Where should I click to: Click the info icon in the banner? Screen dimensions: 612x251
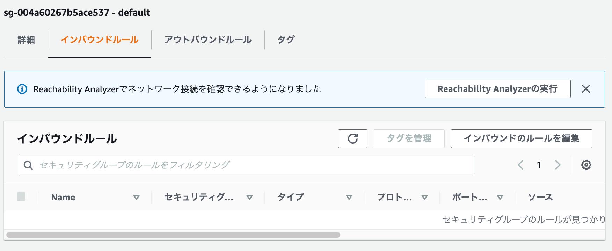[x=22, y=89]
